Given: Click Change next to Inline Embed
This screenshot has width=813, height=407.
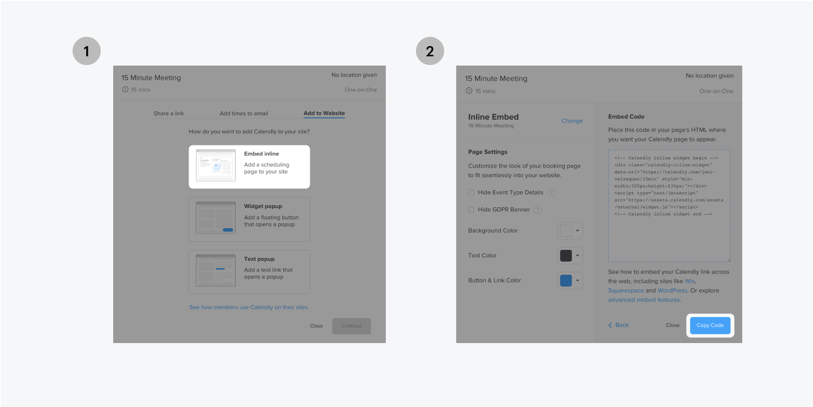Looking at the screenshot, I should tap(572, 121).
